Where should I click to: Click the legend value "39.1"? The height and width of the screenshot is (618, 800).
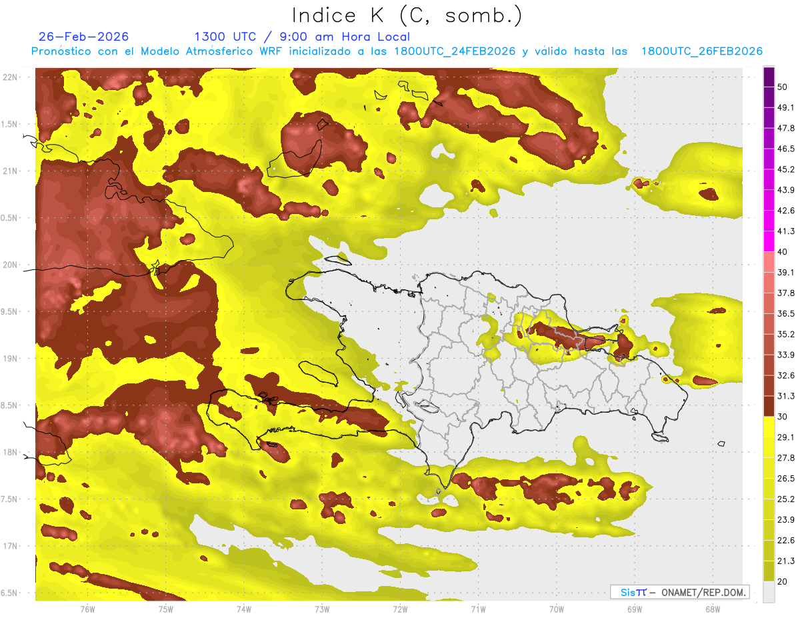pos(786,272)
